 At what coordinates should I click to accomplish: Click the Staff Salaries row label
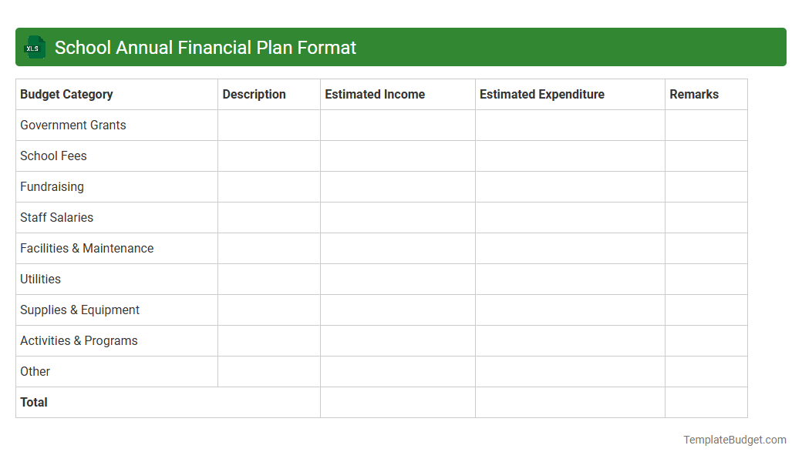click(56, 217)
